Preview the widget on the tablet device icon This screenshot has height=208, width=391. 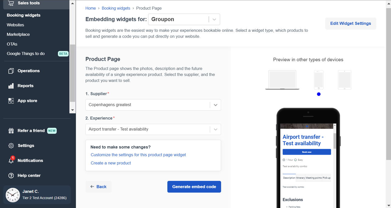click(344, 79)
